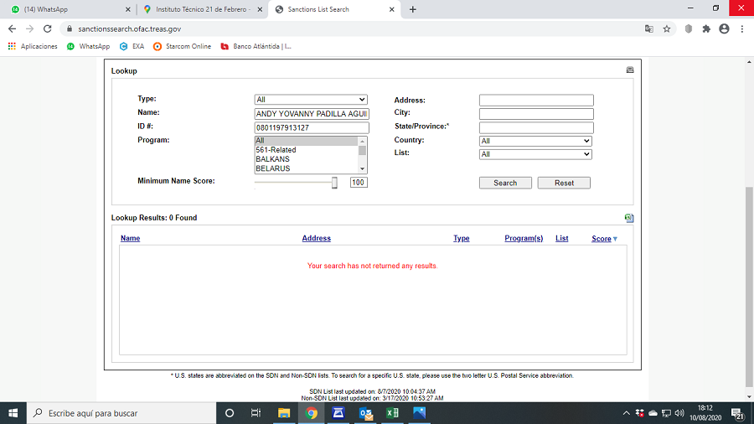
Task: Open the Type dropdown
Action: click(311, 100)
